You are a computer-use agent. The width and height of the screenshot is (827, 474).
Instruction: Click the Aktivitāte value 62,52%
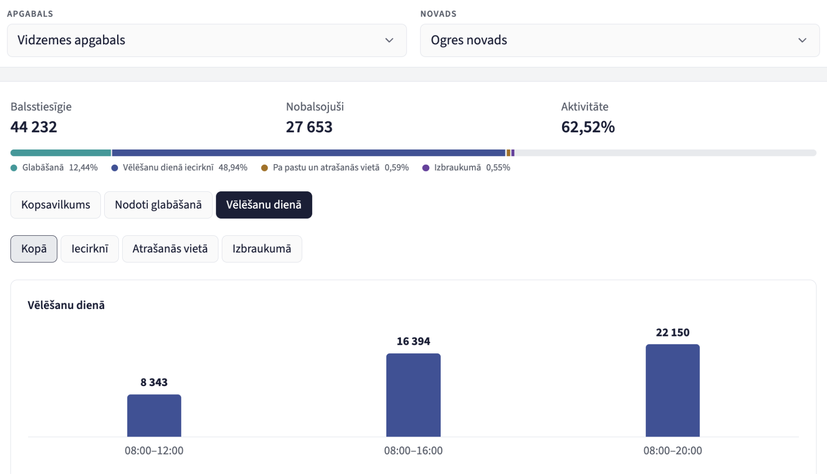click(x=588, y=127)
